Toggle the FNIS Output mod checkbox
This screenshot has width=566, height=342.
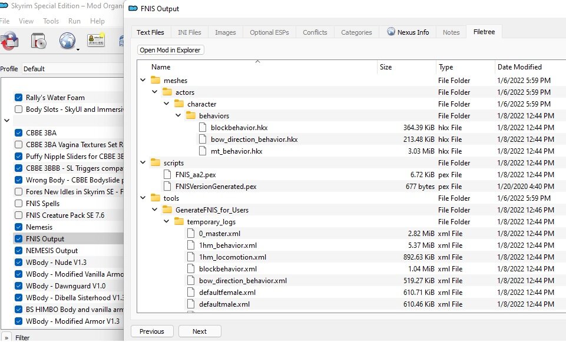[18, 238]
